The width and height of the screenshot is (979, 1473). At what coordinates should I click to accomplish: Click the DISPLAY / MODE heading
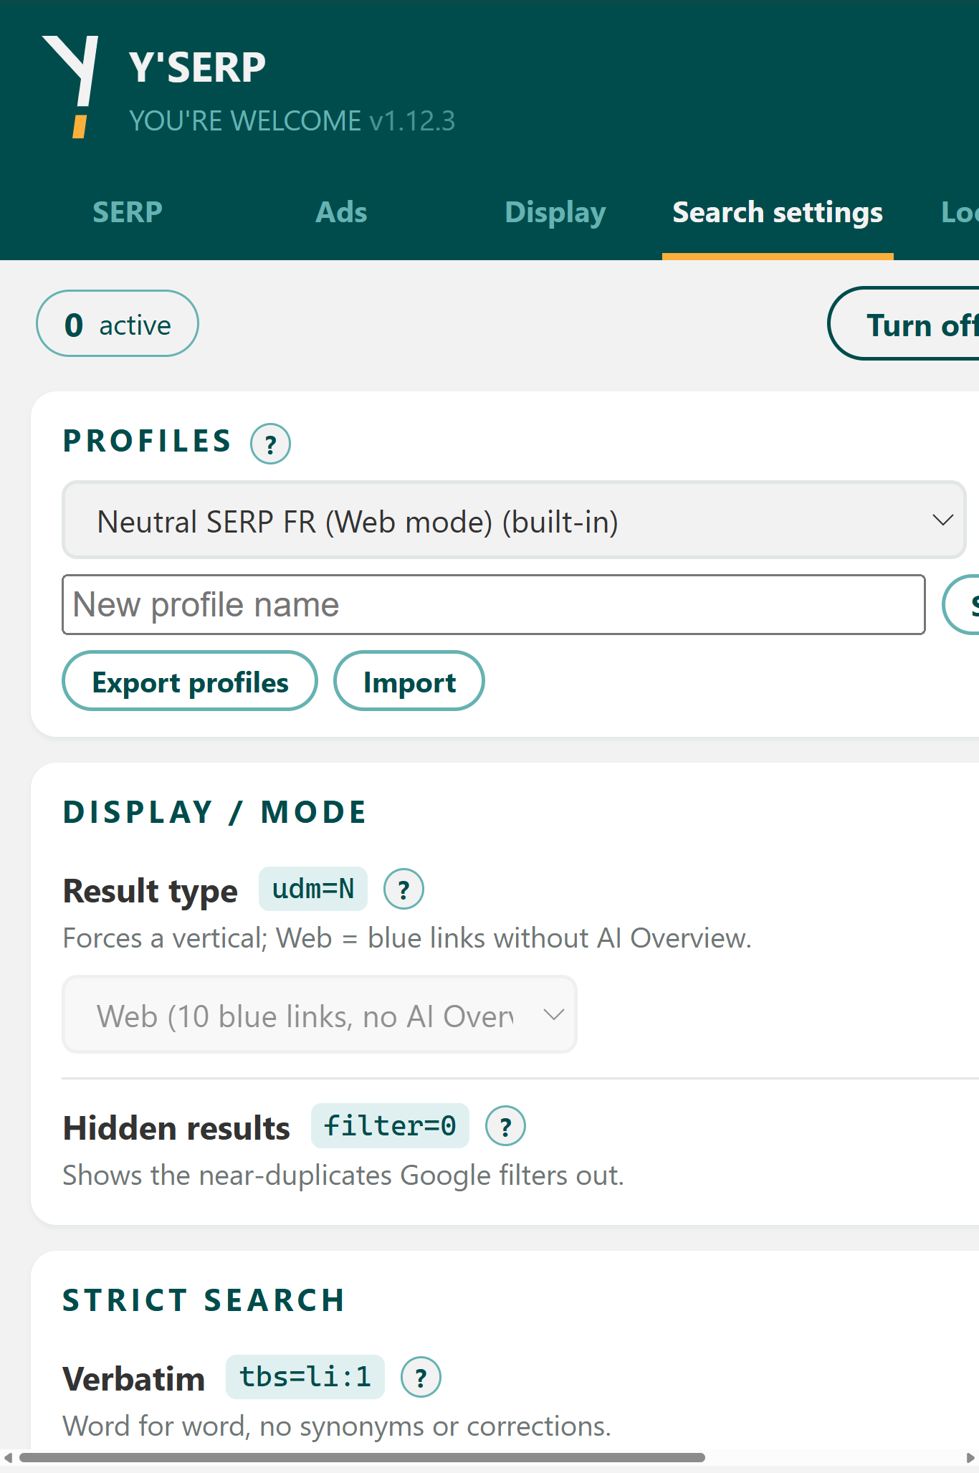click(x=215, y=812)
